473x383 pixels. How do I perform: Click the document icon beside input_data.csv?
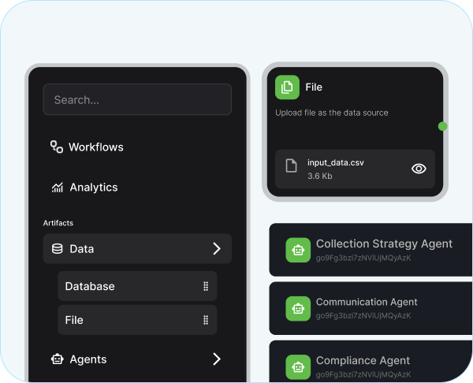click(x=292, y=168)
